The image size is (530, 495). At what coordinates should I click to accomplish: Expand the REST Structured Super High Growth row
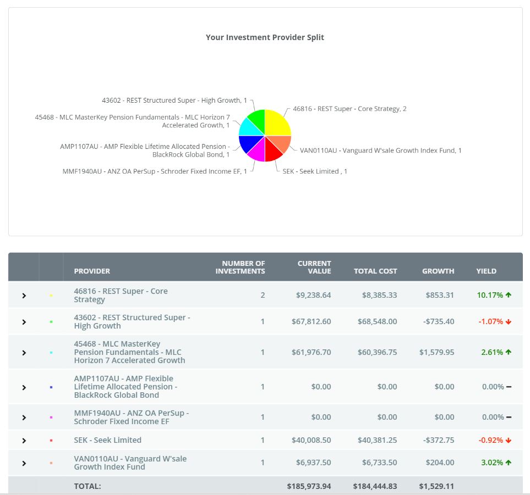pyautogui.click(x=24, y=322)
